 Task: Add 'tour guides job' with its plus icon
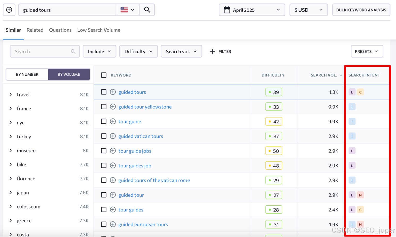click(x=113, y=165)
